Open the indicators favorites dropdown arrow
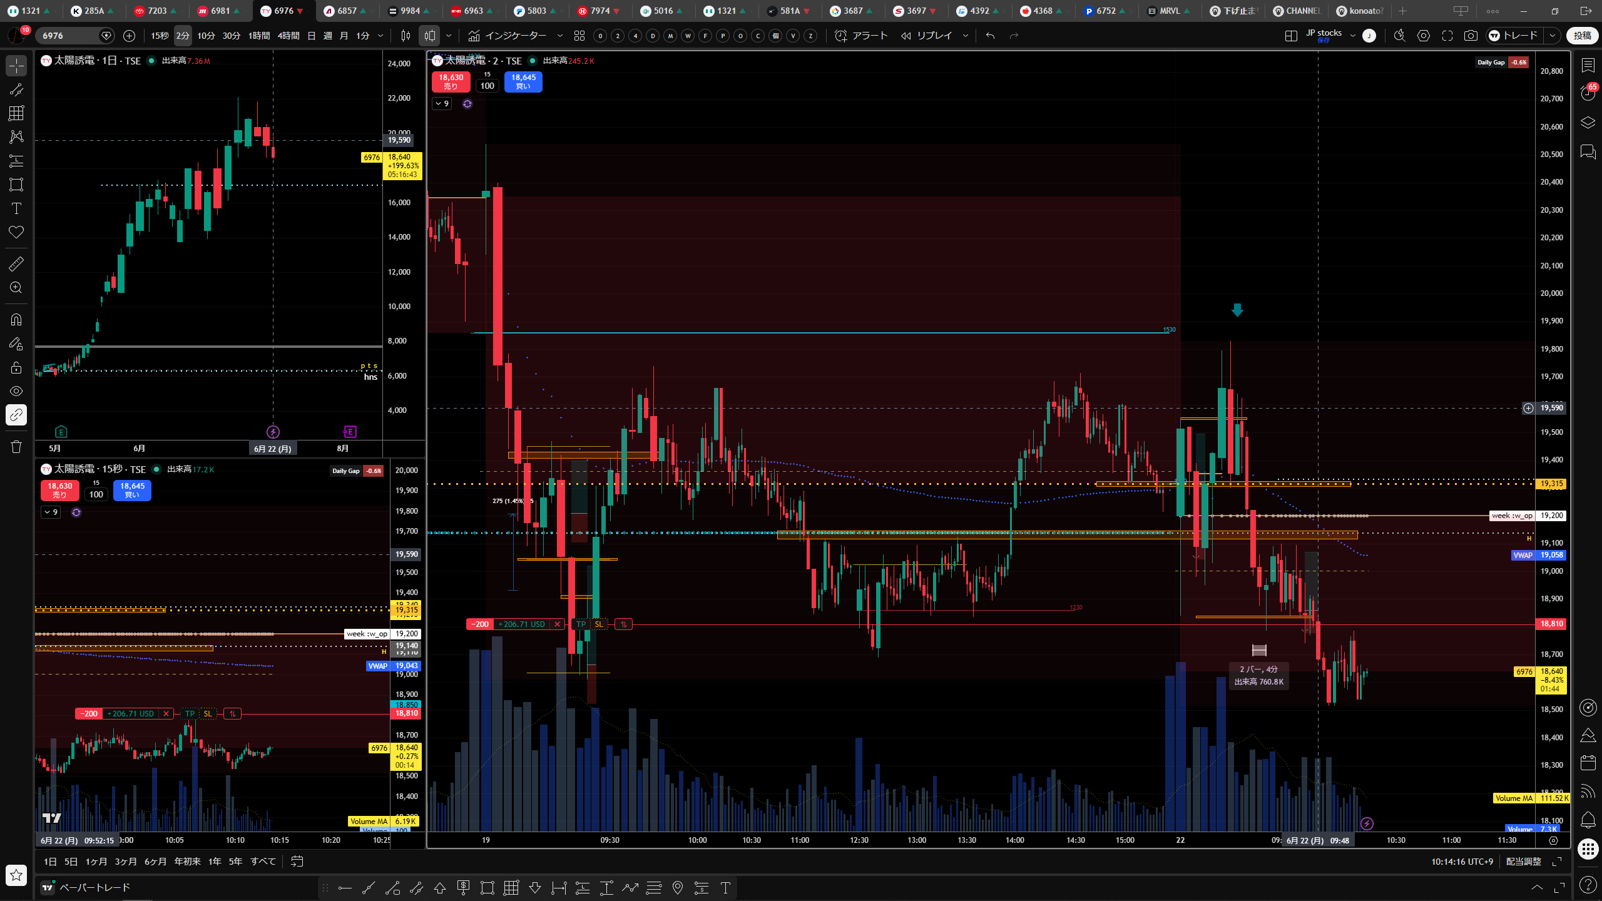Viewport: 1602px width, 901px height. point(560,36)
